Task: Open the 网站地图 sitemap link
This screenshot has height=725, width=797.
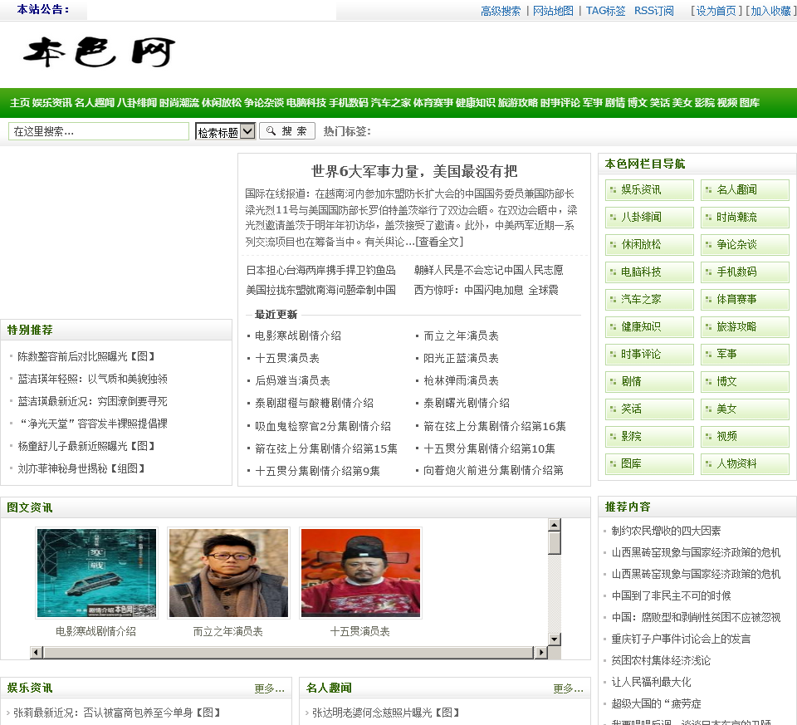Action: pos(553,11)
